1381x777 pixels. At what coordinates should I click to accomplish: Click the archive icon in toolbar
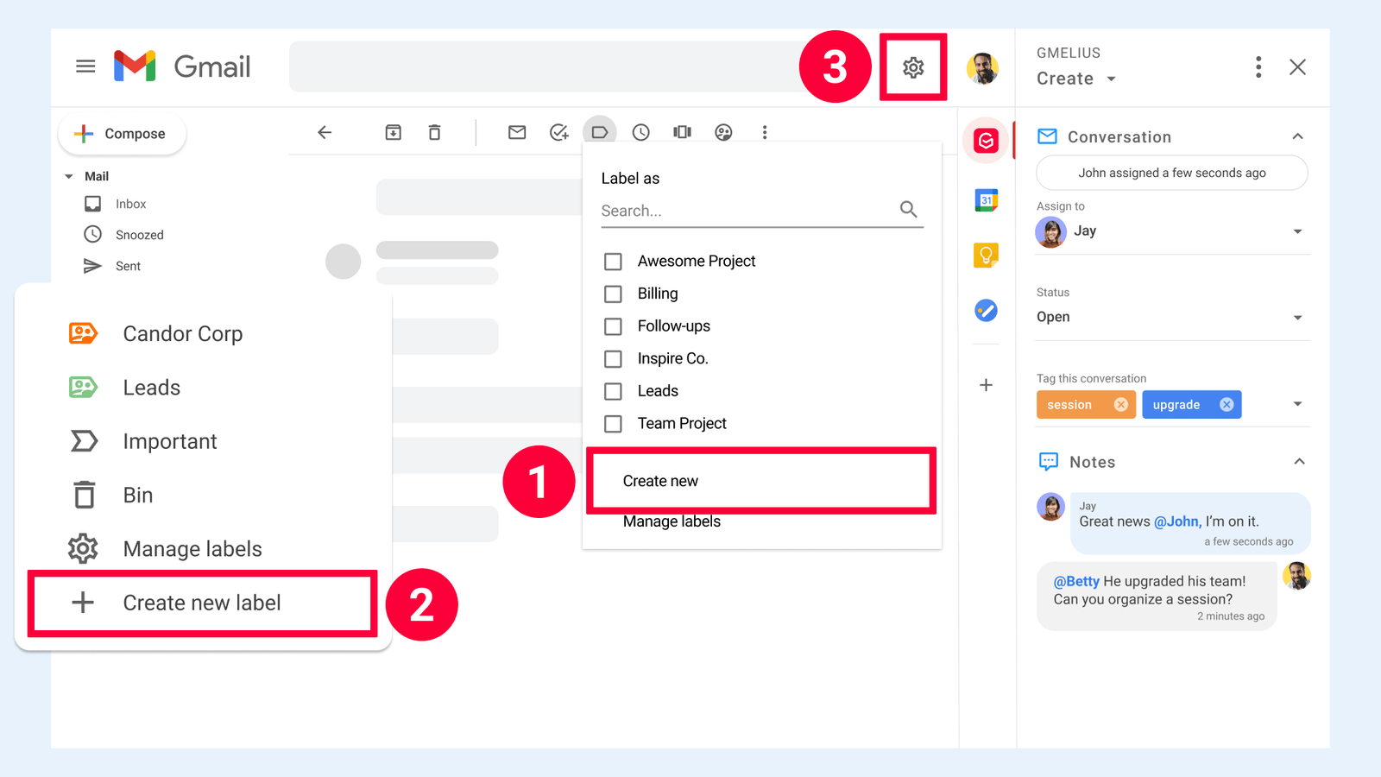pyautogui.click(x=393, y=132)
